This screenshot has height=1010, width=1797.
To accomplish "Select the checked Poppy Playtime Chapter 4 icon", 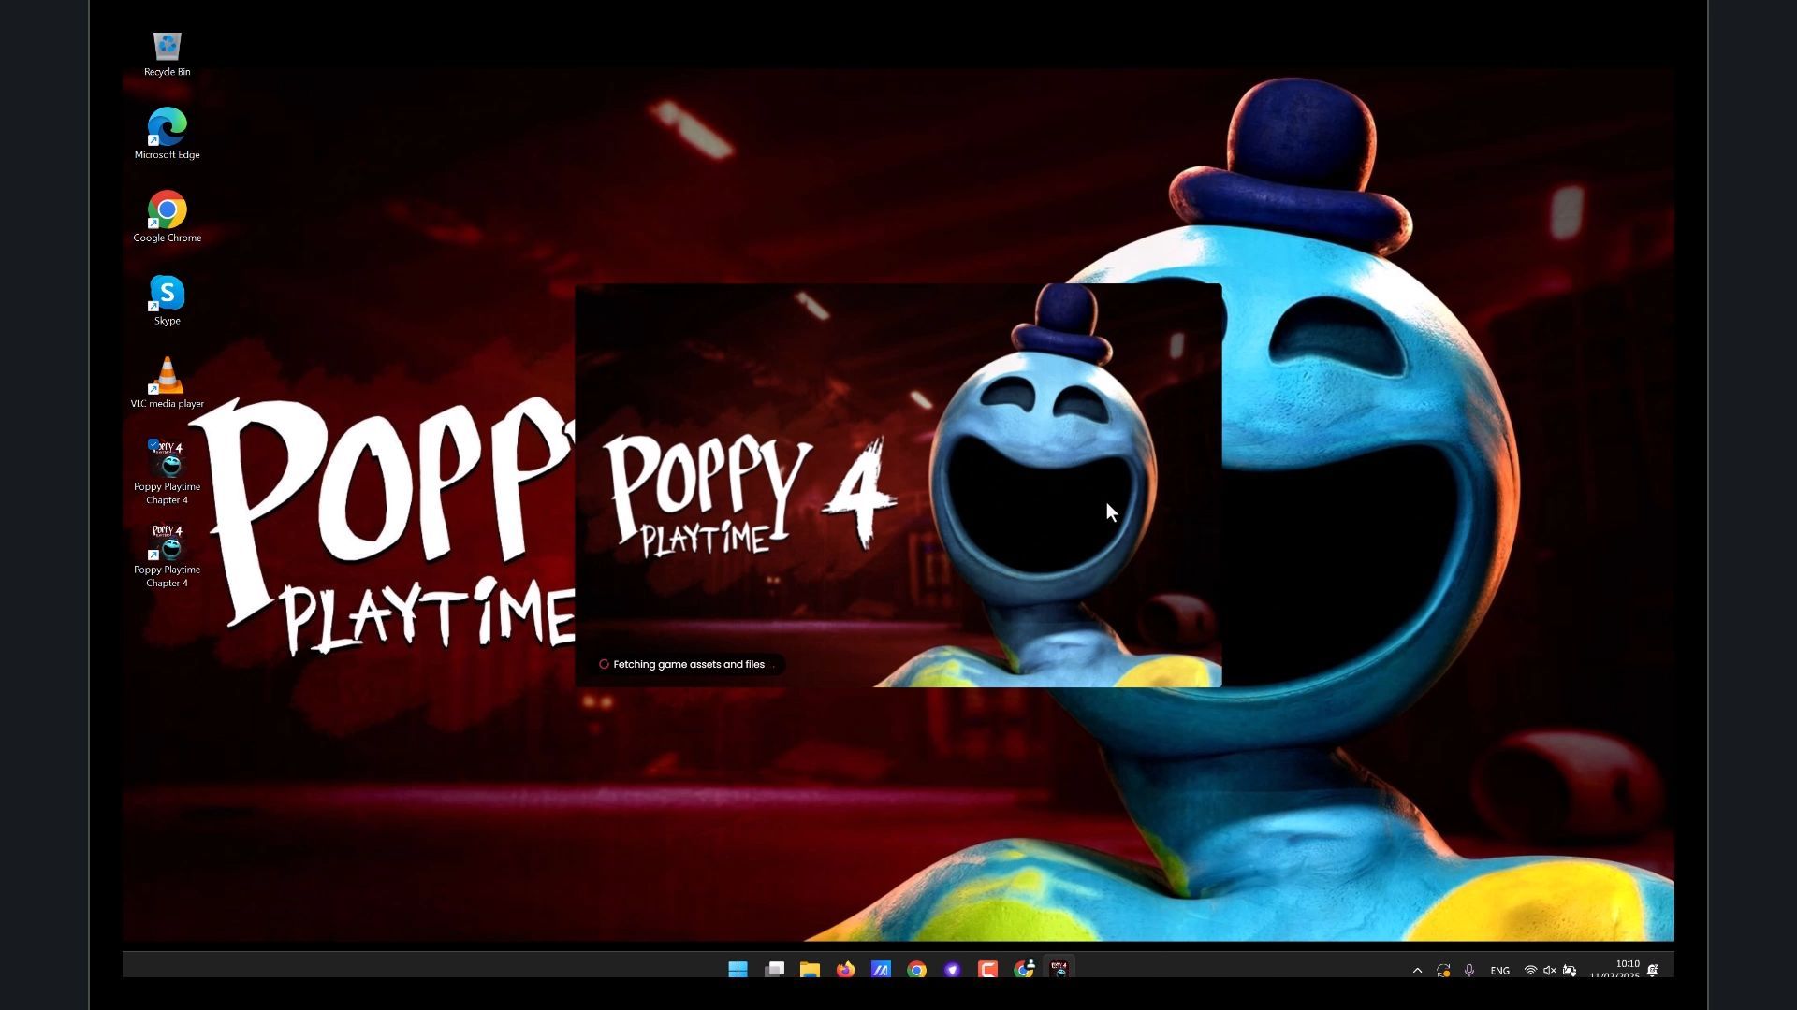I will (x=167, y=471).
